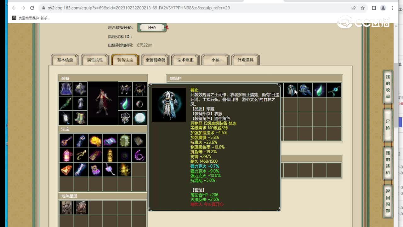Select the green jade tablet treasure icon
The height and width of the screenshot is (227, 403).
click(124, 141)
